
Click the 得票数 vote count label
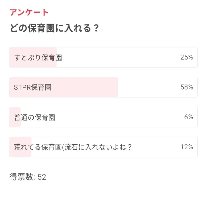22,177
